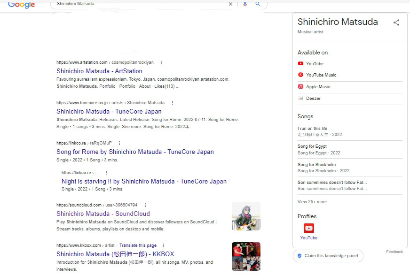Click the shield icon on Claim this knowledge panel

click(300, 256)
